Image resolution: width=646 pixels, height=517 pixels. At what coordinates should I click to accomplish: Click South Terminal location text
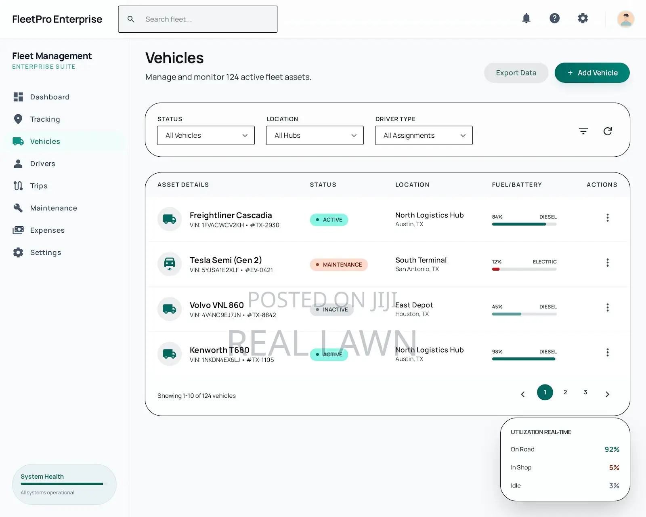(x=421, y=260)
